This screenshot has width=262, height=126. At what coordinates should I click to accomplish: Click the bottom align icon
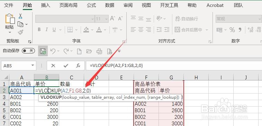tap(148, 19)
